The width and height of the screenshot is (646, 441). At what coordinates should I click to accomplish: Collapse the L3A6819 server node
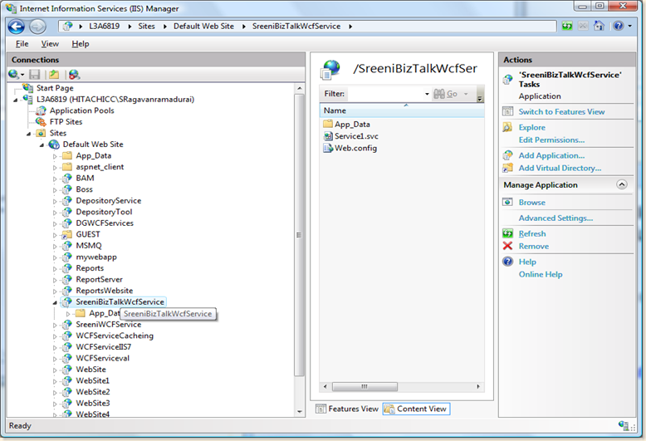16,100
